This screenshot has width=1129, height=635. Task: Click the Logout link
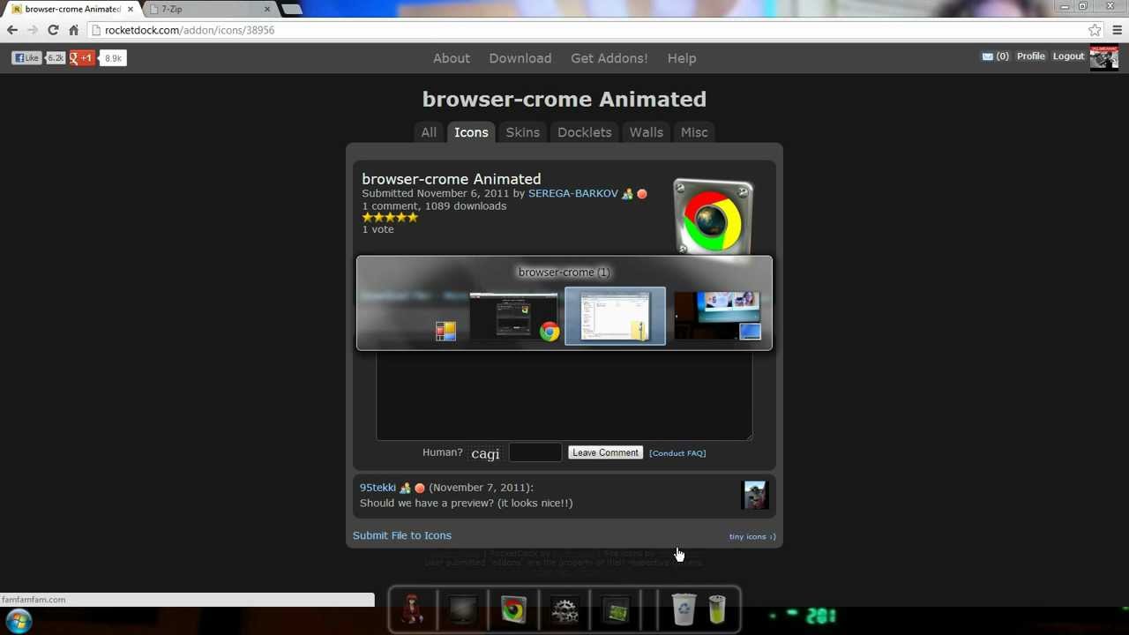pyautogui.click(x=1068, y=56)
